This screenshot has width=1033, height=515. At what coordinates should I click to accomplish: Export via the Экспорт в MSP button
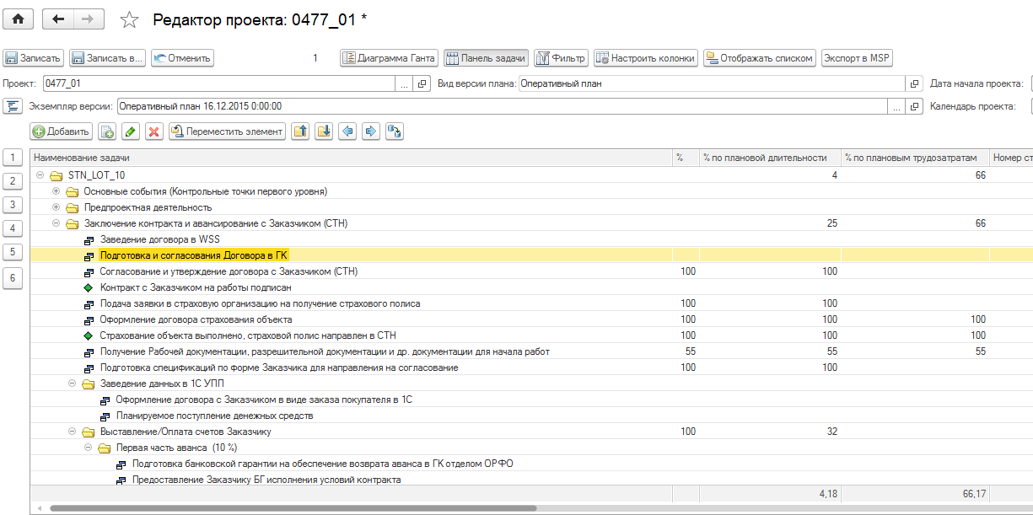(857, 58)
